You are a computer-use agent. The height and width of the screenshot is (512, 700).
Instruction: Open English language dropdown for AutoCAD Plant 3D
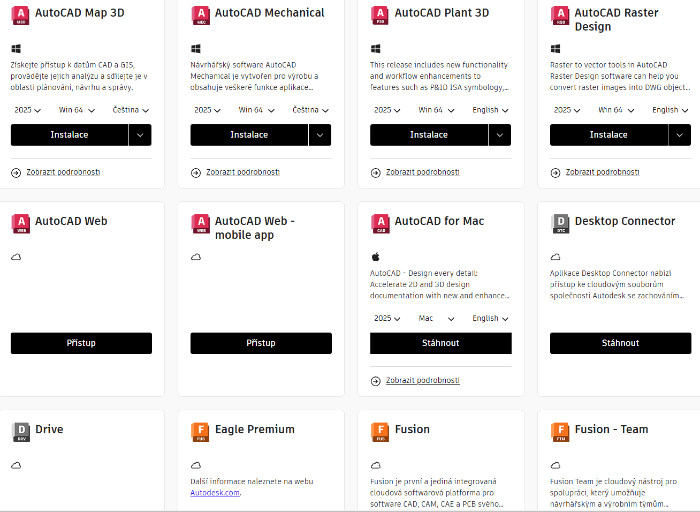tap(490, 110)
